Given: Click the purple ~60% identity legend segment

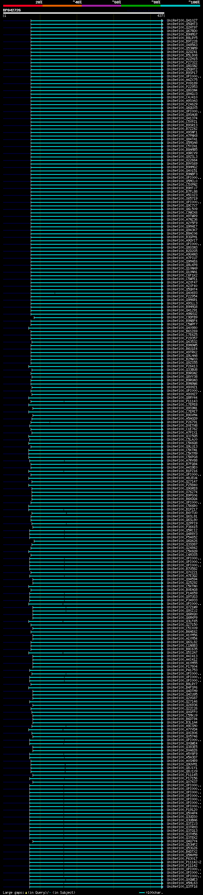Looking at the screenshot, I should coord(102,6).
